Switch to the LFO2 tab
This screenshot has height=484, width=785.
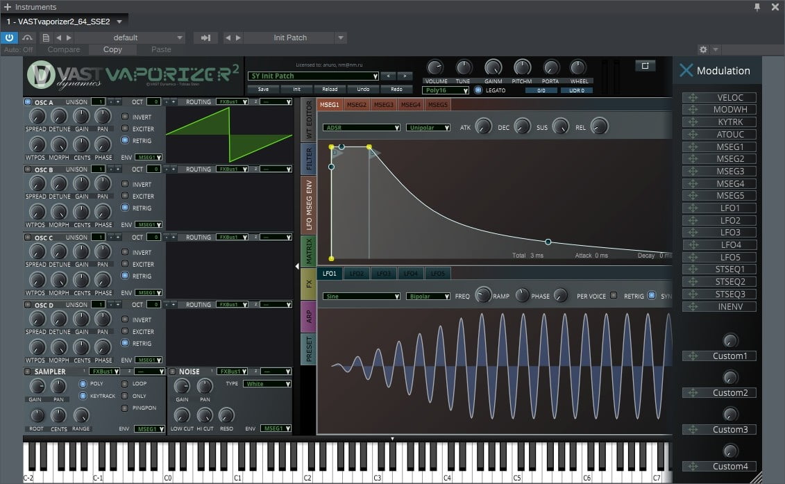(357, 274)
